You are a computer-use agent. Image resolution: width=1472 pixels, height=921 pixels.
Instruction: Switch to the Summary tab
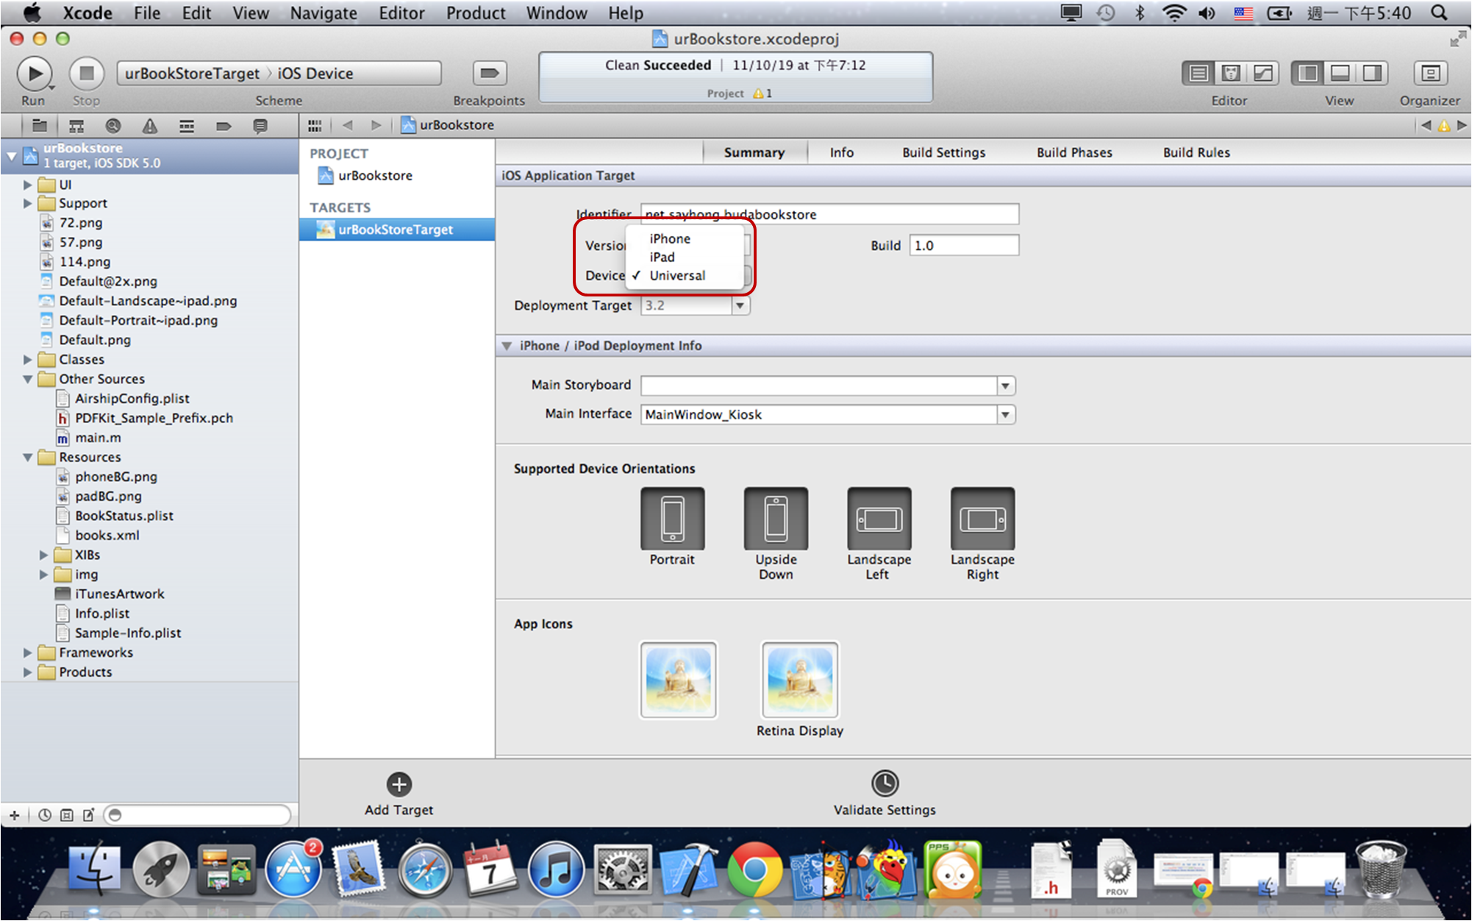[754, 152]
